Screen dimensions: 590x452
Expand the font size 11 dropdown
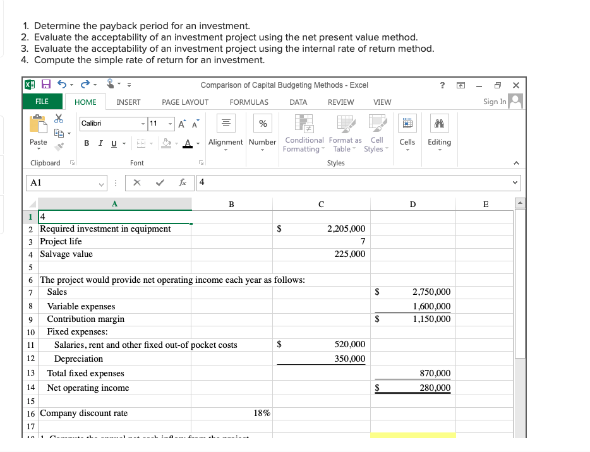(170, 123)
